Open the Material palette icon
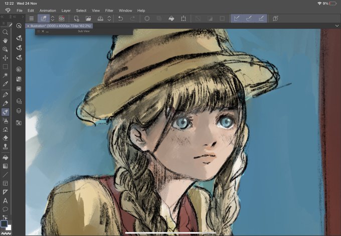The width and height of the screenshot is (341, 236). coord(19,123)
